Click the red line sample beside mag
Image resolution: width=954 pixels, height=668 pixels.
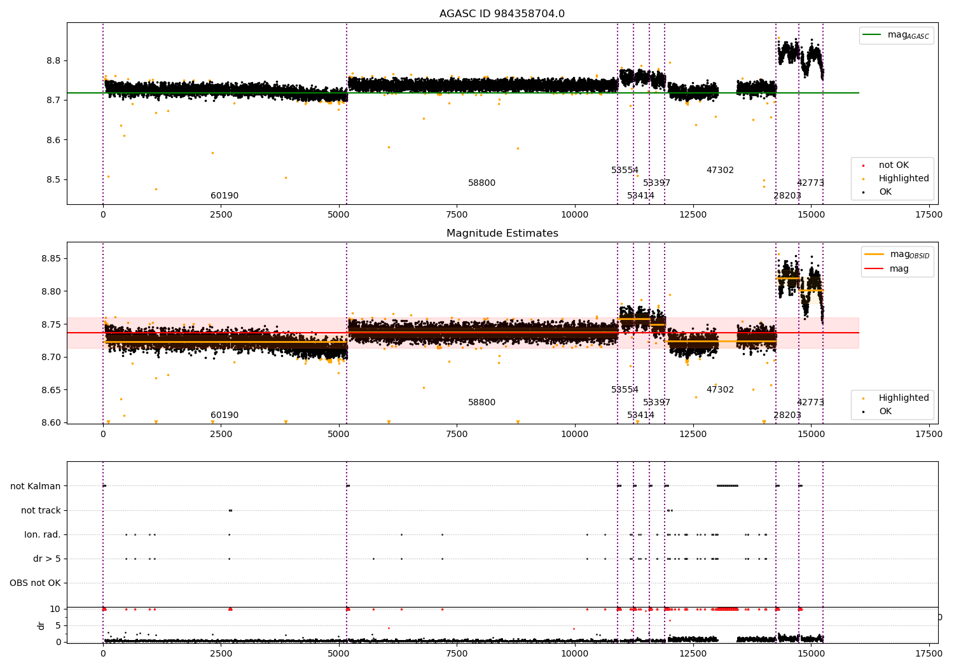[x=874, y=268]
